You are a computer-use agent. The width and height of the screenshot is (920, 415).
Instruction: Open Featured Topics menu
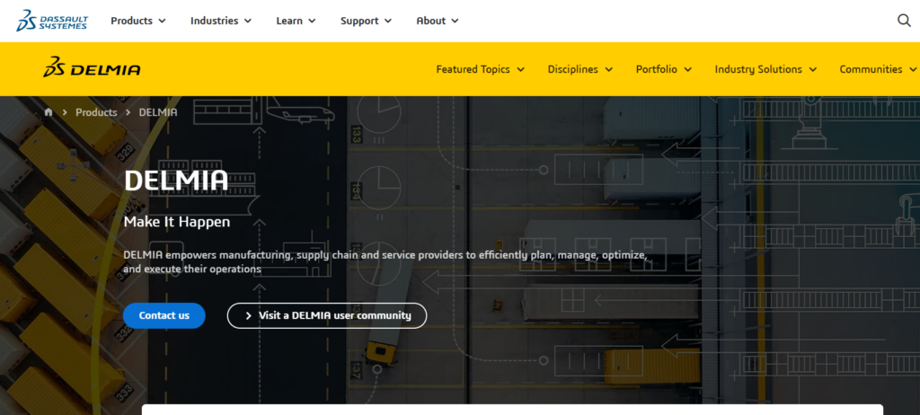coord(481,69)
